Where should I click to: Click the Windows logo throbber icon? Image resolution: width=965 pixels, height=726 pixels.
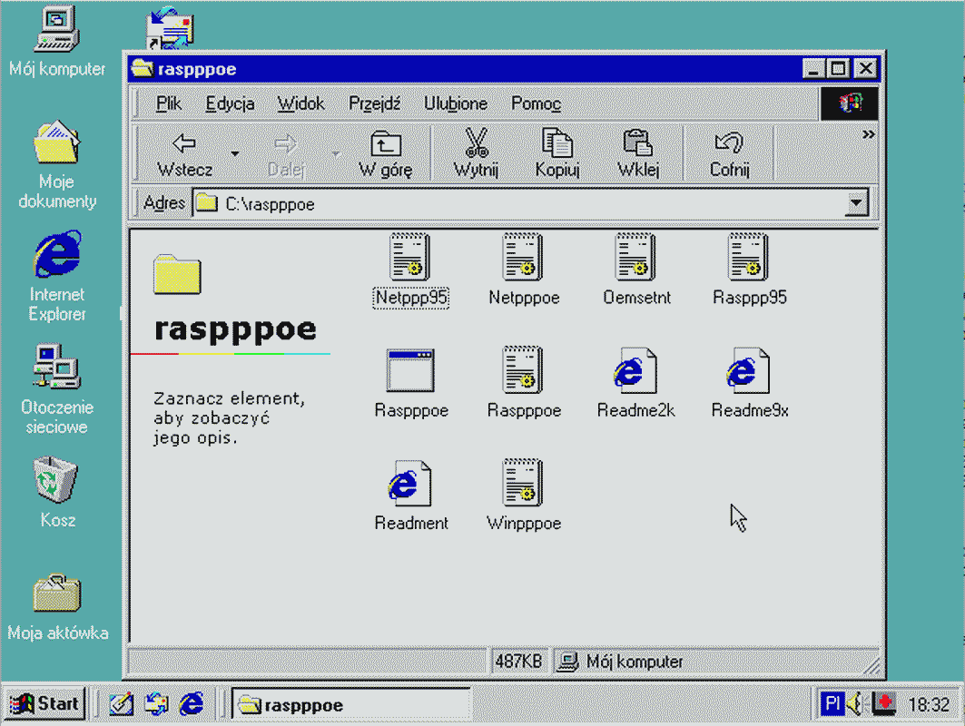pyautogui.click(x=850, y=103)
